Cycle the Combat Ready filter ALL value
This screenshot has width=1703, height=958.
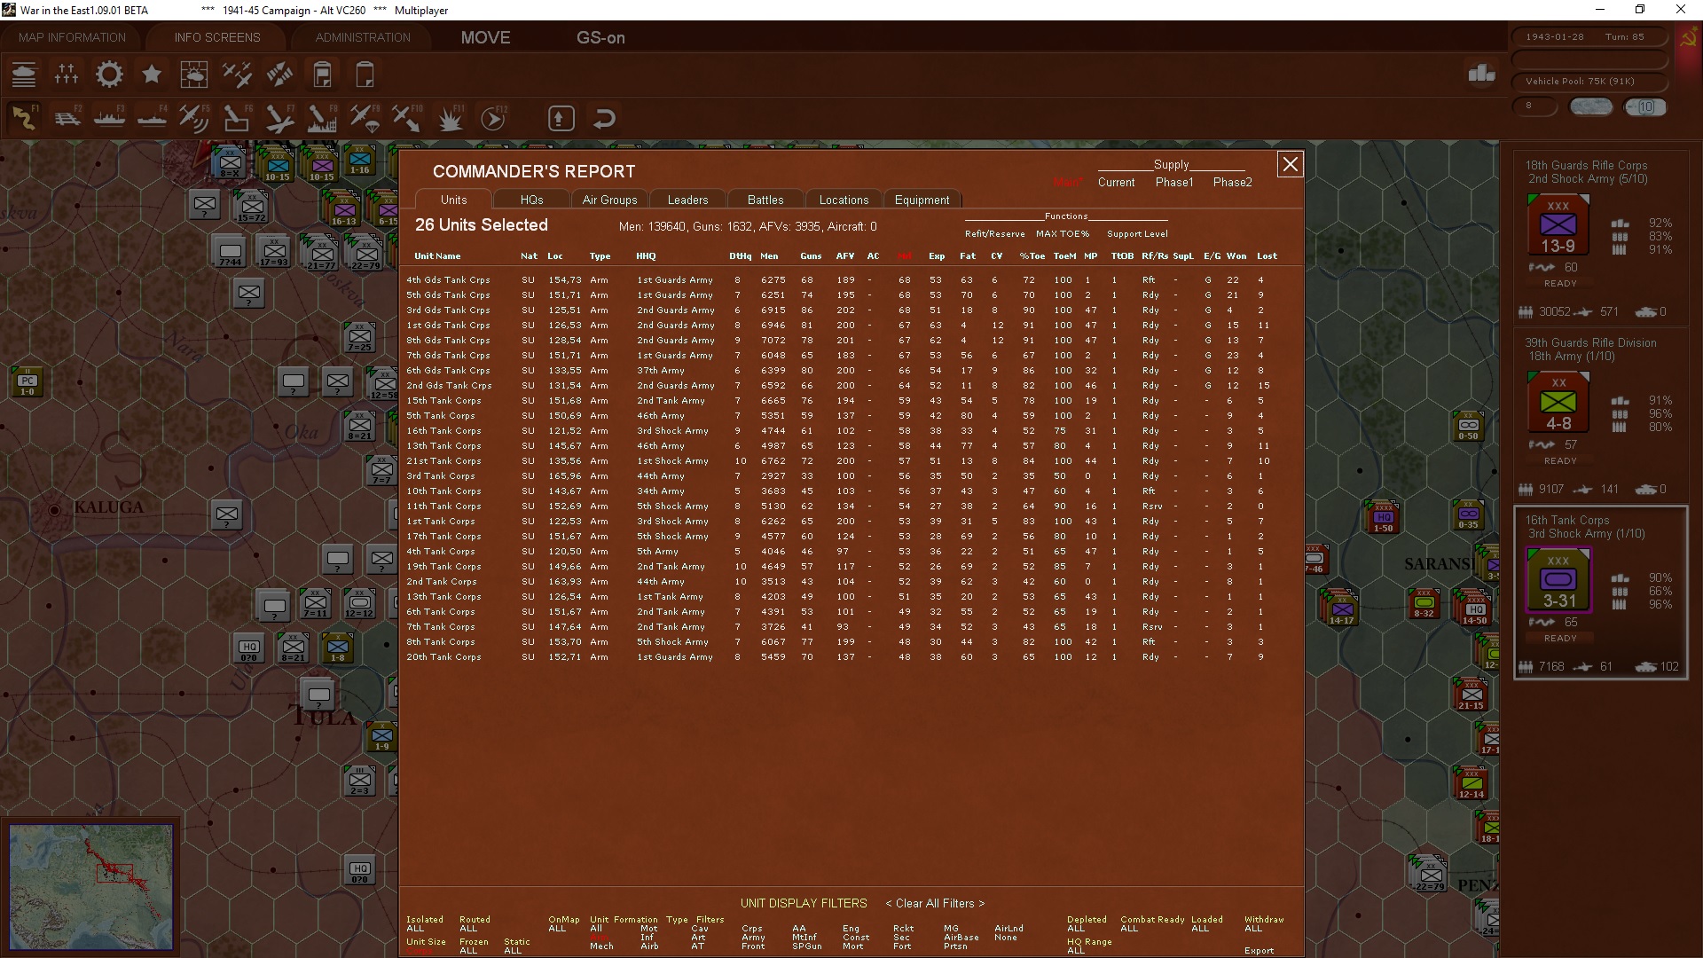[x=1129, y=929]
